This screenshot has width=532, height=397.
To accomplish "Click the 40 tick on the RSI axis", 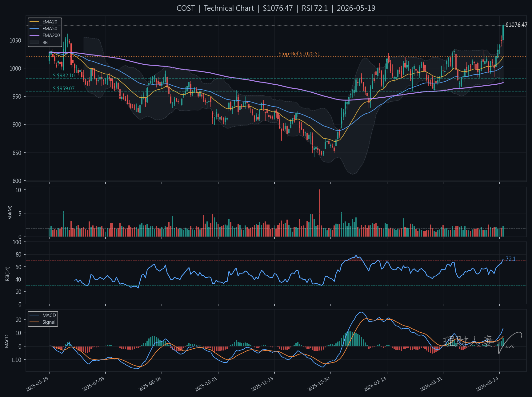I will (x=18, y=279).
